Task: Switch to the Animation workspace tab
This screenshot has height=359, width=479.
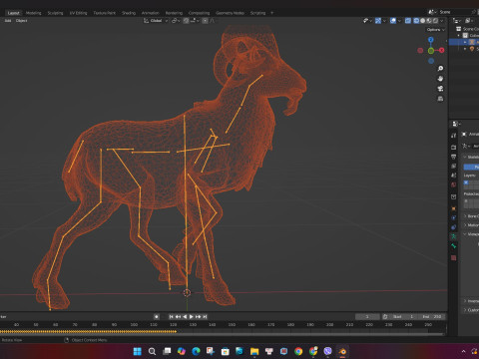Action: (x=151, y=13)
